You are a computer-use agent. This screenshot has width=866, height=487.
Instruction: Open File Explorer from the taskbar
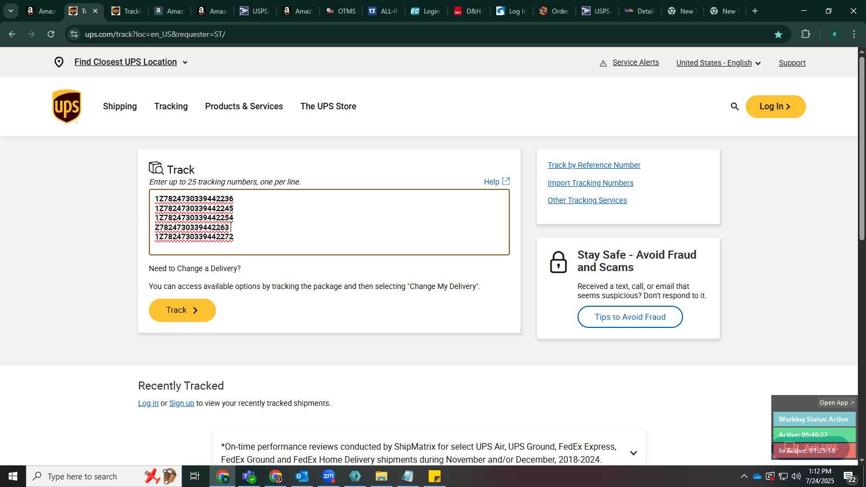[382, 476]
